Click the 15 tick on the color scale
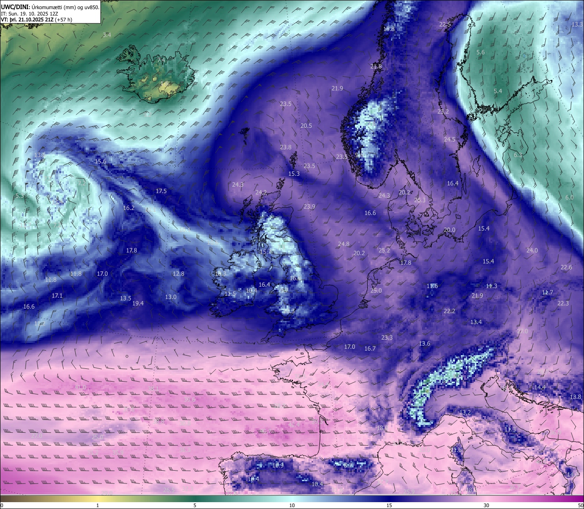 pos(389,505)
